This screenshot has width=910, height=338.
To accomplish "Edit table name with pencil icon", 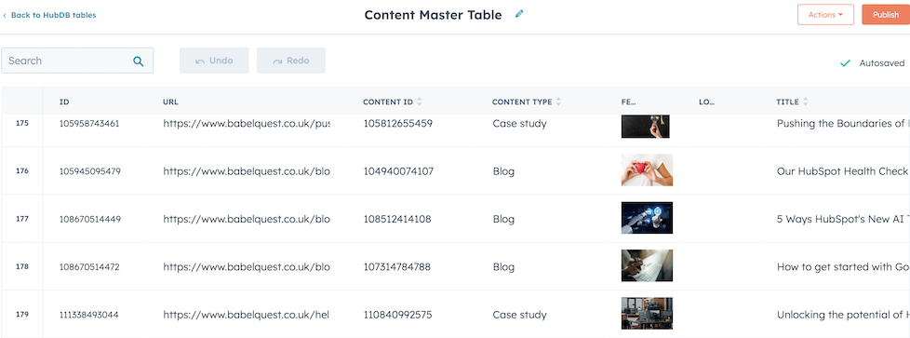I will pos(519,14).
